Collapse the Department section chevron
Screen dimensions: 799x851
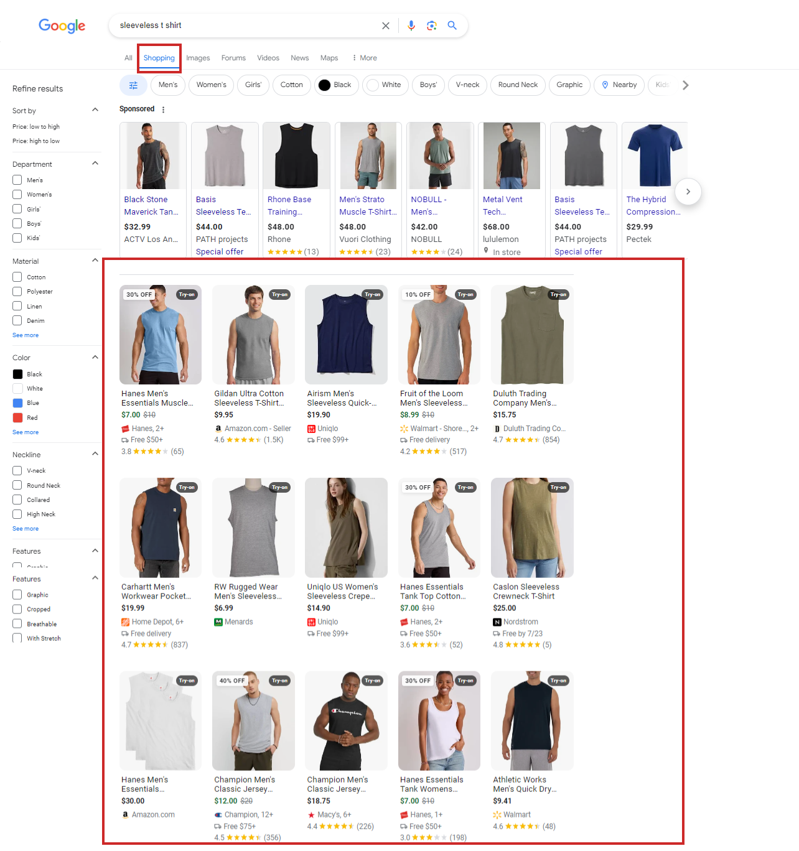[95, 163]
